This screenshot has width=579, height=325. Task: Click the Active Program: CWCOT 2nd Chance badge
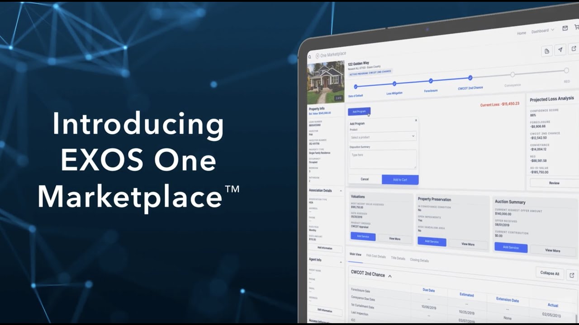370,72
